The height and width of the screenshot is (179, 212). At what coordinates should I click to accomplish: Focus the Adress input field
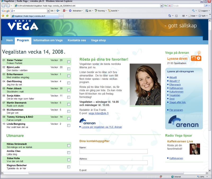tap(113, 163)
